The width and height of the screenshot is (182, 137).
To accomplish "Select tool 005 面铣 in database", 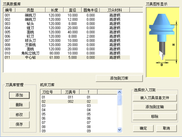I will tap(67, 32).
